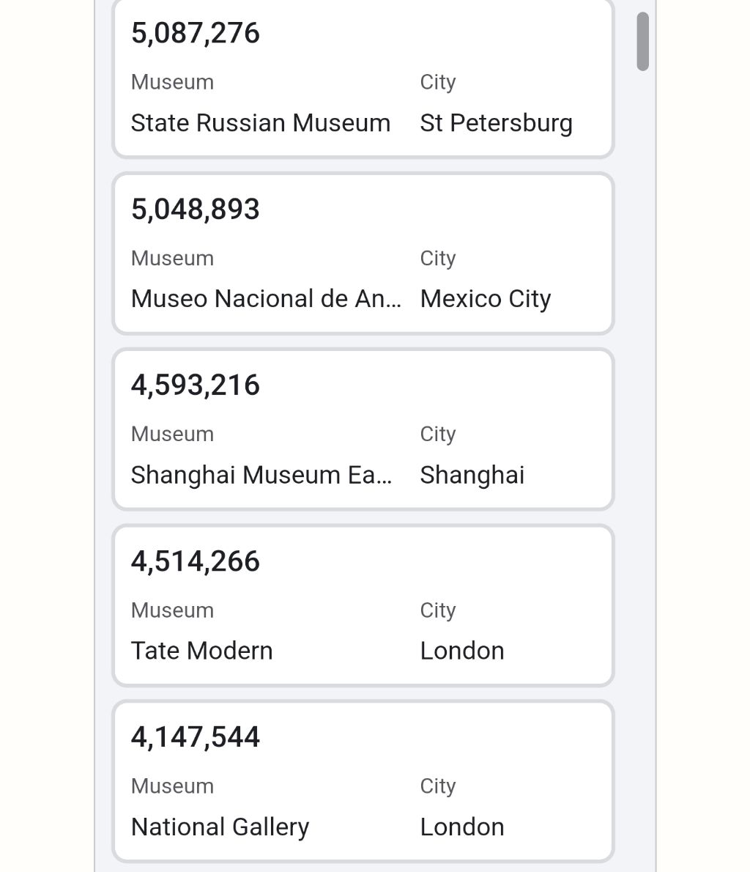
Task: Click the Museum label above Tate Modern
Action: (172, 610)
